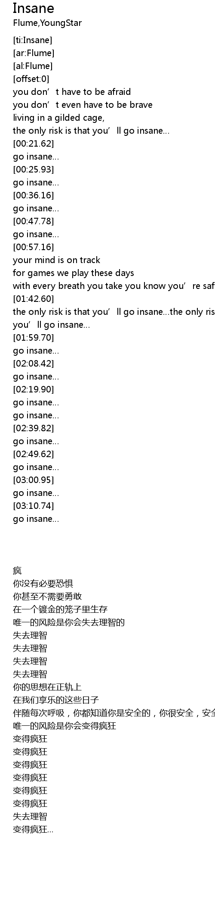Click the song title 'Insane'
This screenshot has height=897, width=215.
tap(34, 8)
